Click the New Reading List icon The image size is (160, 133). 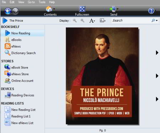pyautogui.click(x=7, y=110)
